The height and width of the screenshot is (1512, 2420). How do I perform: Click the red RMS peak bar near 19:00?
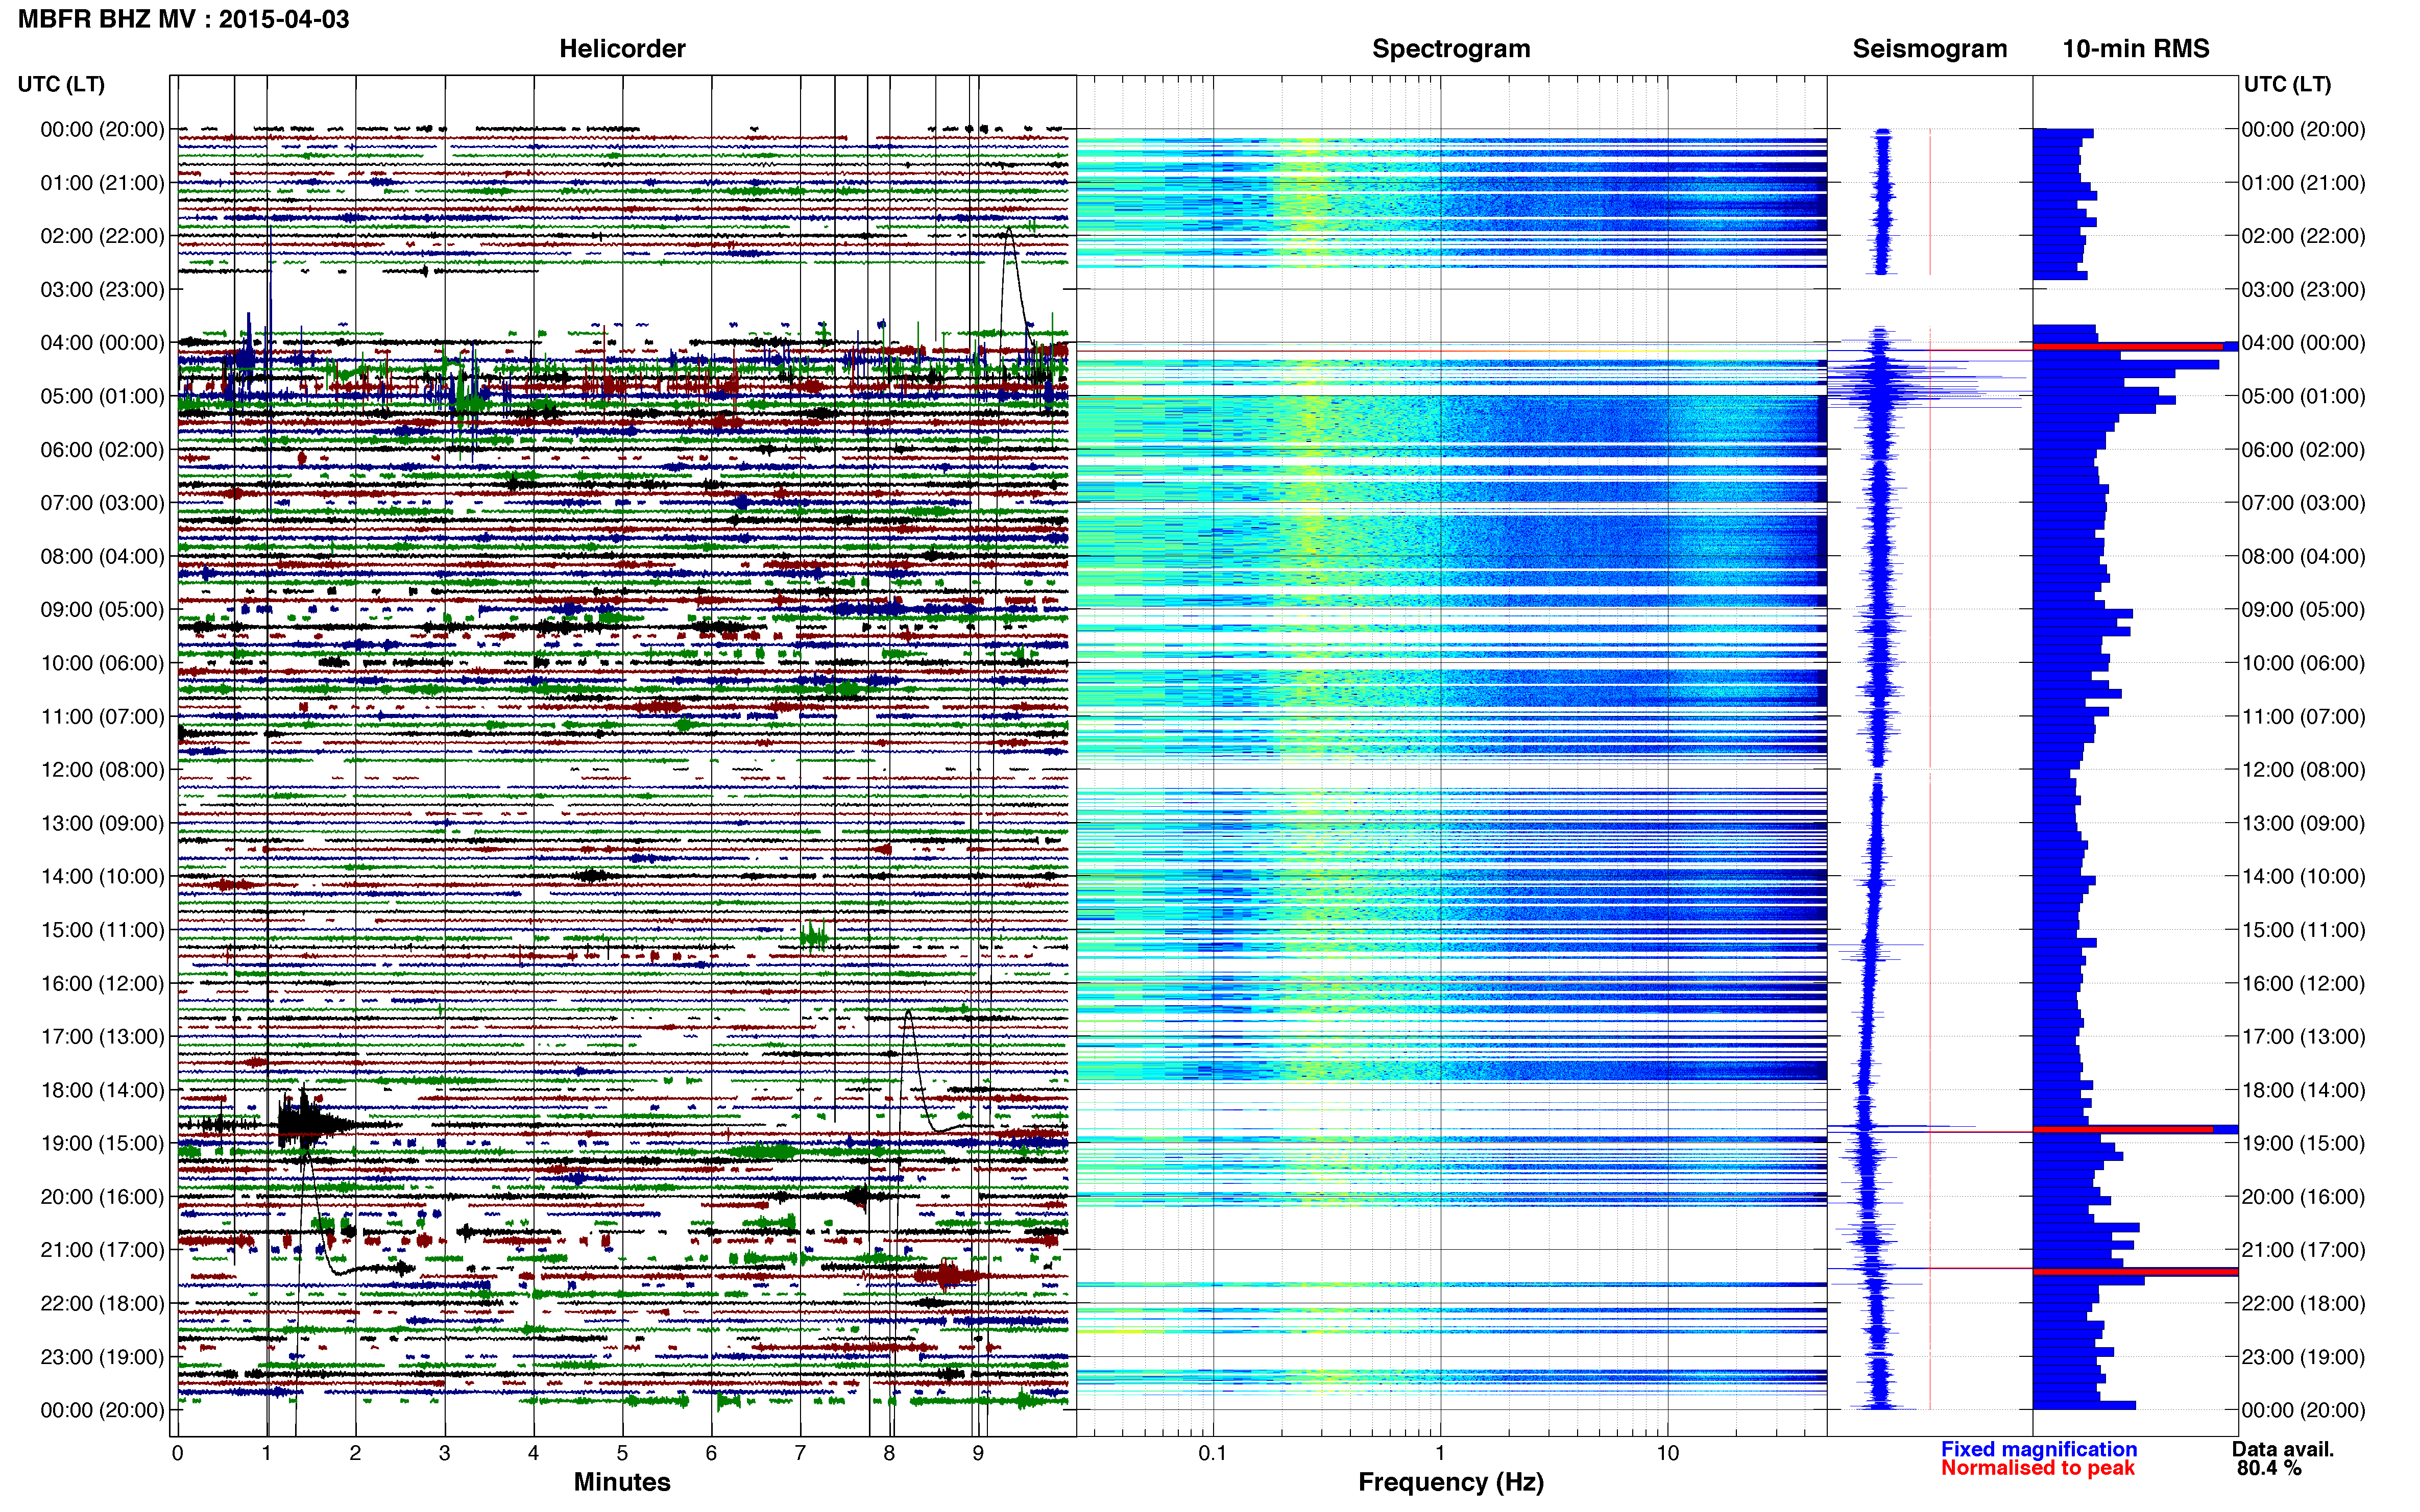click(2123, 1130)
